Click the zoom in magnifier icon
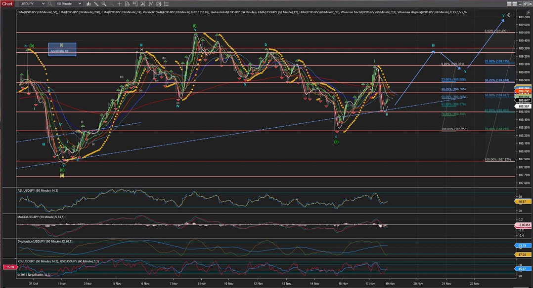Screen dimensions: 533x288 coord(104,4)
